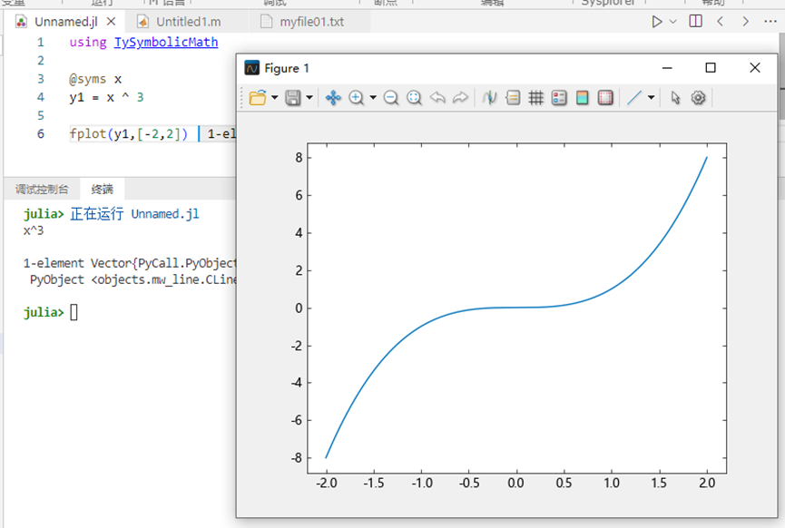Viewport: 785px width, 528px height.
Task: Run the current script with play button
Action: [657, 22]
